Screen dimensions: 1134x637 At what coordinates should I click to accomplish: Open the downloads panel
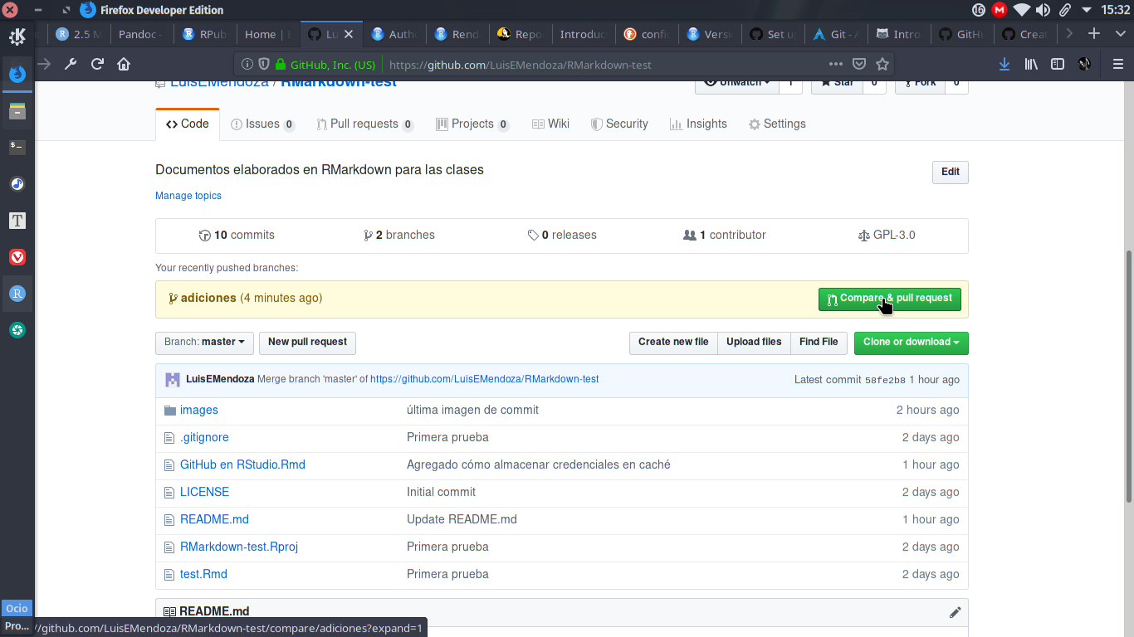tap(1004, 64)
